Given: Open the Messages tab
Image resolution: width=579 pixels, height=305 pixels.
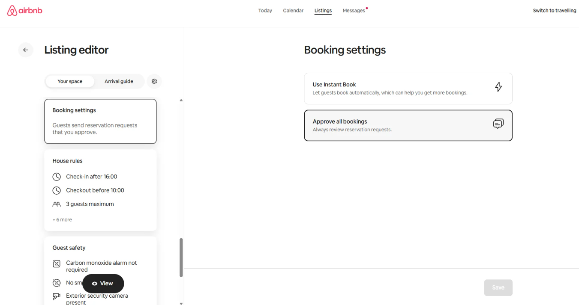Looking at the screenshot, I should point(354,11).
